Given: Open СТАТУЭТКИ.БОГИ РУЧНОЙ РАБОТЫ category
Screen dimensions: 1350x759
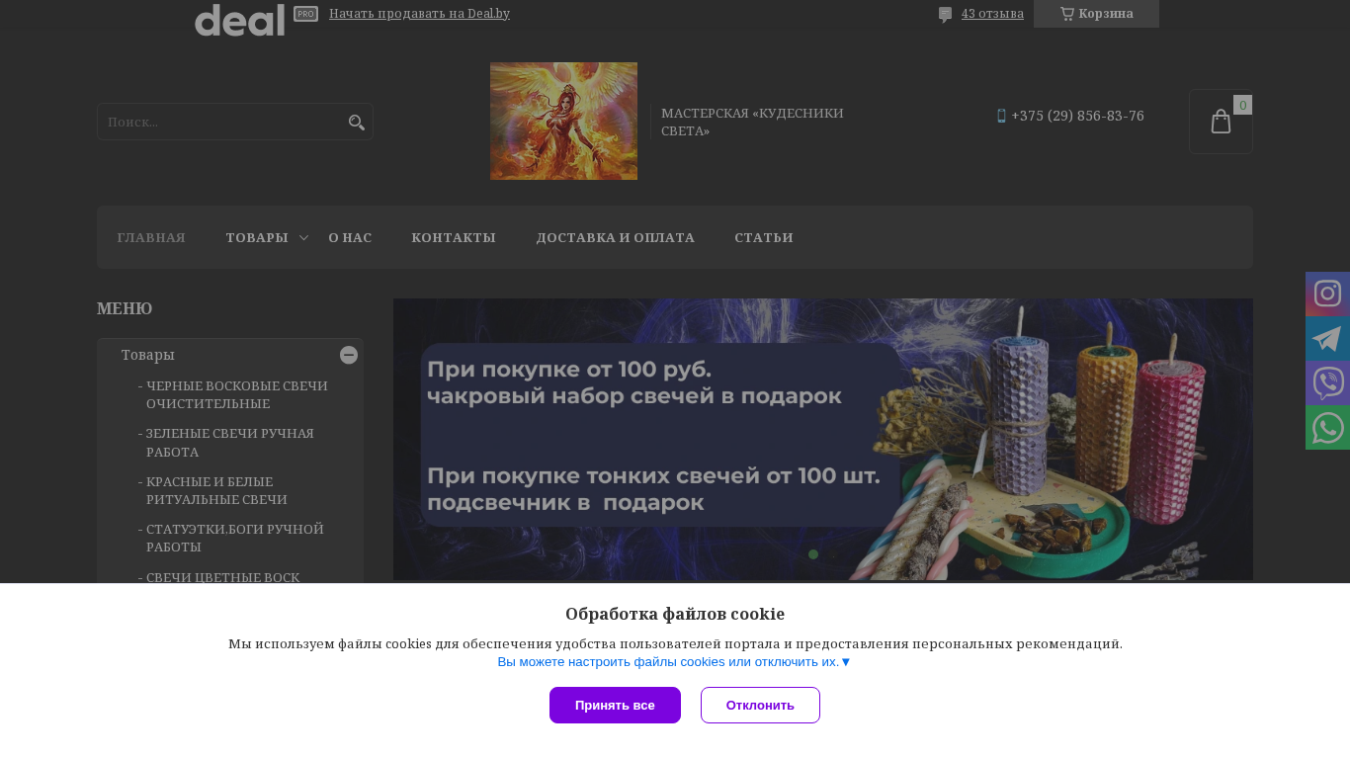Looking at the screenshot, I should pyautogui.click(x=235, y=538).
